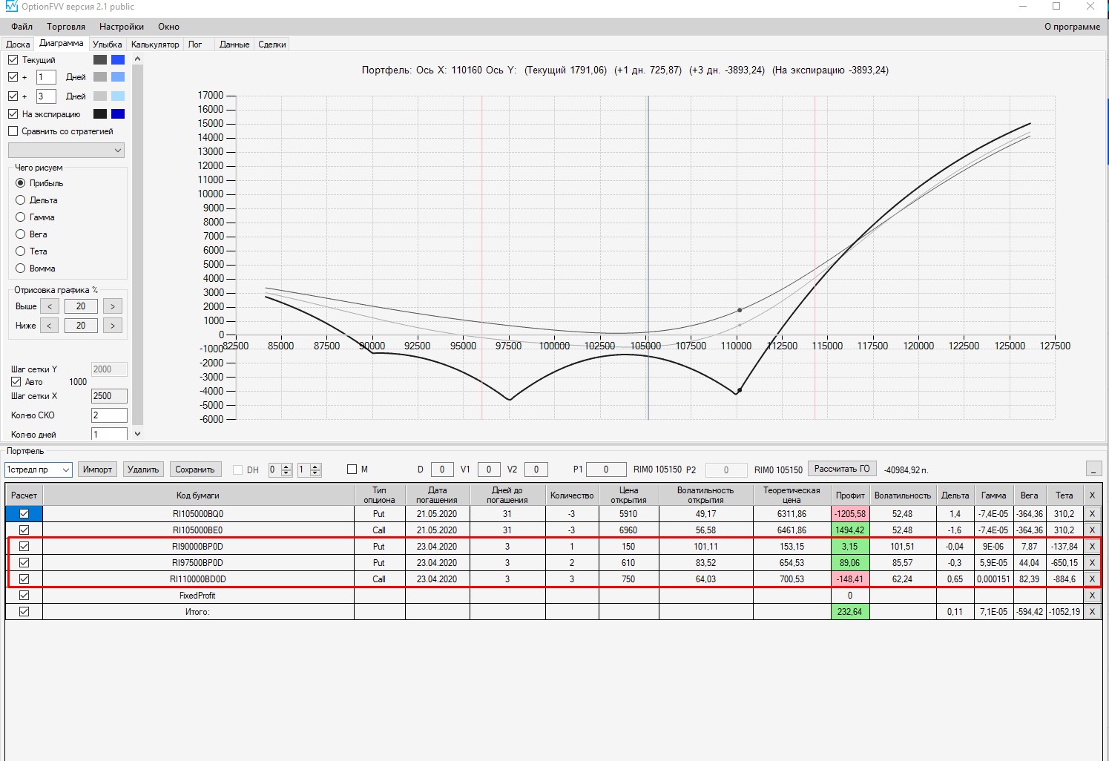Open the Файл menu
This screenshot has height=761, width=1109.
click(22, 27)
